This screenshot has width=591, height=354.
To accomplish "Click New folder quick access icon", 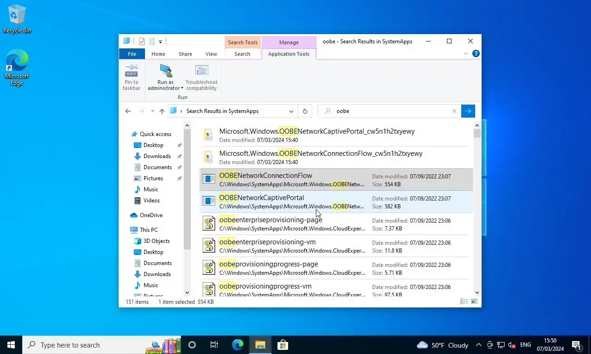I will [152, 41].
